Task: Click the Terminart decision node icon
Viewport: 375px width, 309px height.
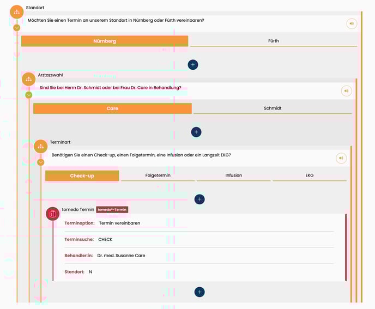Action: point(41,146)
